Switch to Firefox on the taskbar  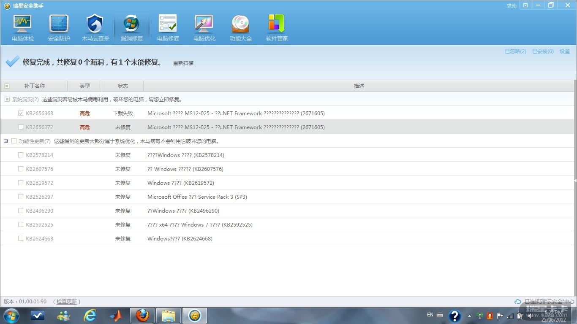[142, 316]
